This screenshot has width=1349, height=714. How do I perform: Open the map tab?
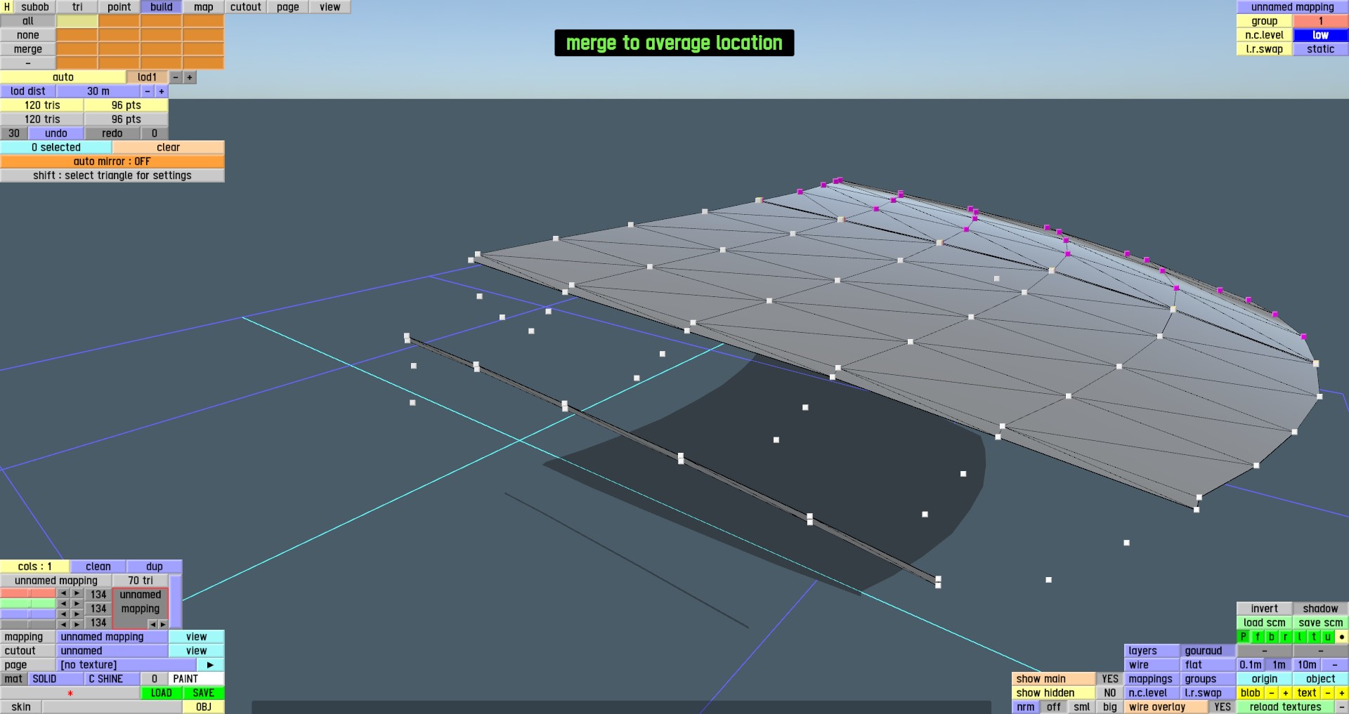coord(204,7)
